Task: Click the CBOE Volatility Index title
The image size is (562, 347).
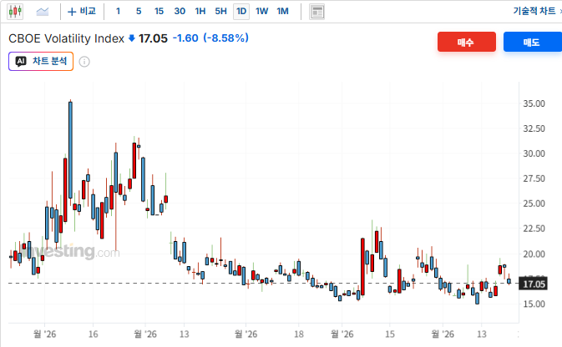Action: click(x=66, y=38)
